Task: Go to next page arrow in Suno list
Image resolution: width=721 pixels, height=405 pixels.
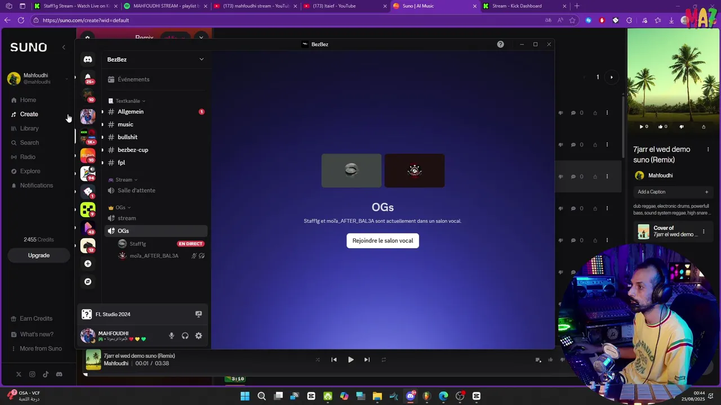Action: click(x=611, y=77)
